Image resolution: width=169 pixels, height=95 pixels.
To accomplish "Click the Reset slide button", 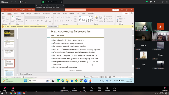I will pyautogui.click(x=18, y=19).
